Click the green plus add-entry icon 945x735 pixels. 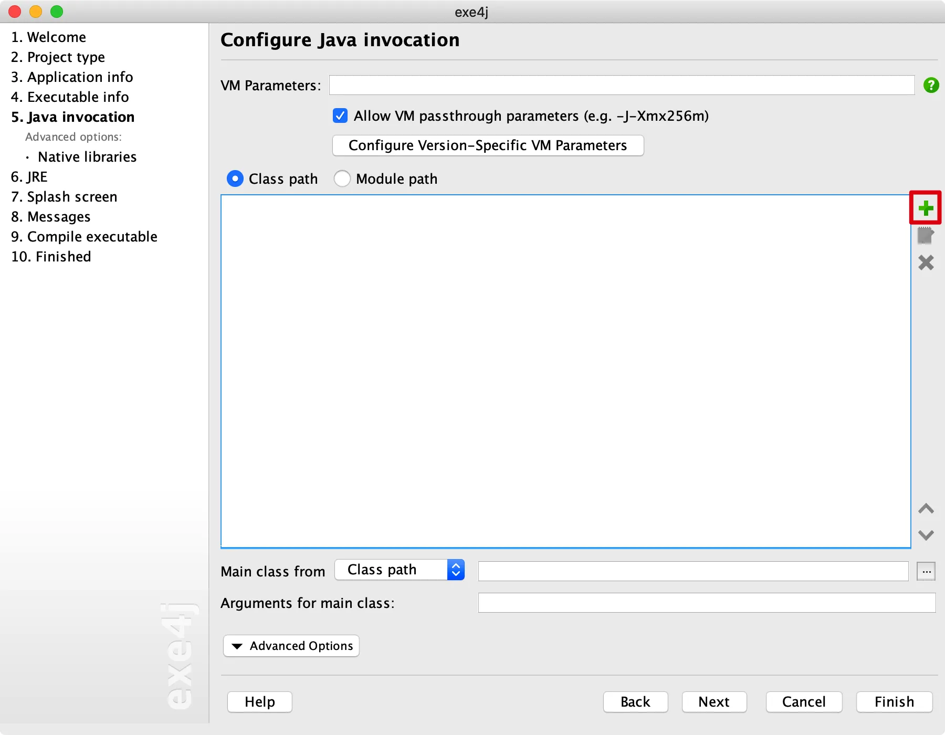point(926,208)
